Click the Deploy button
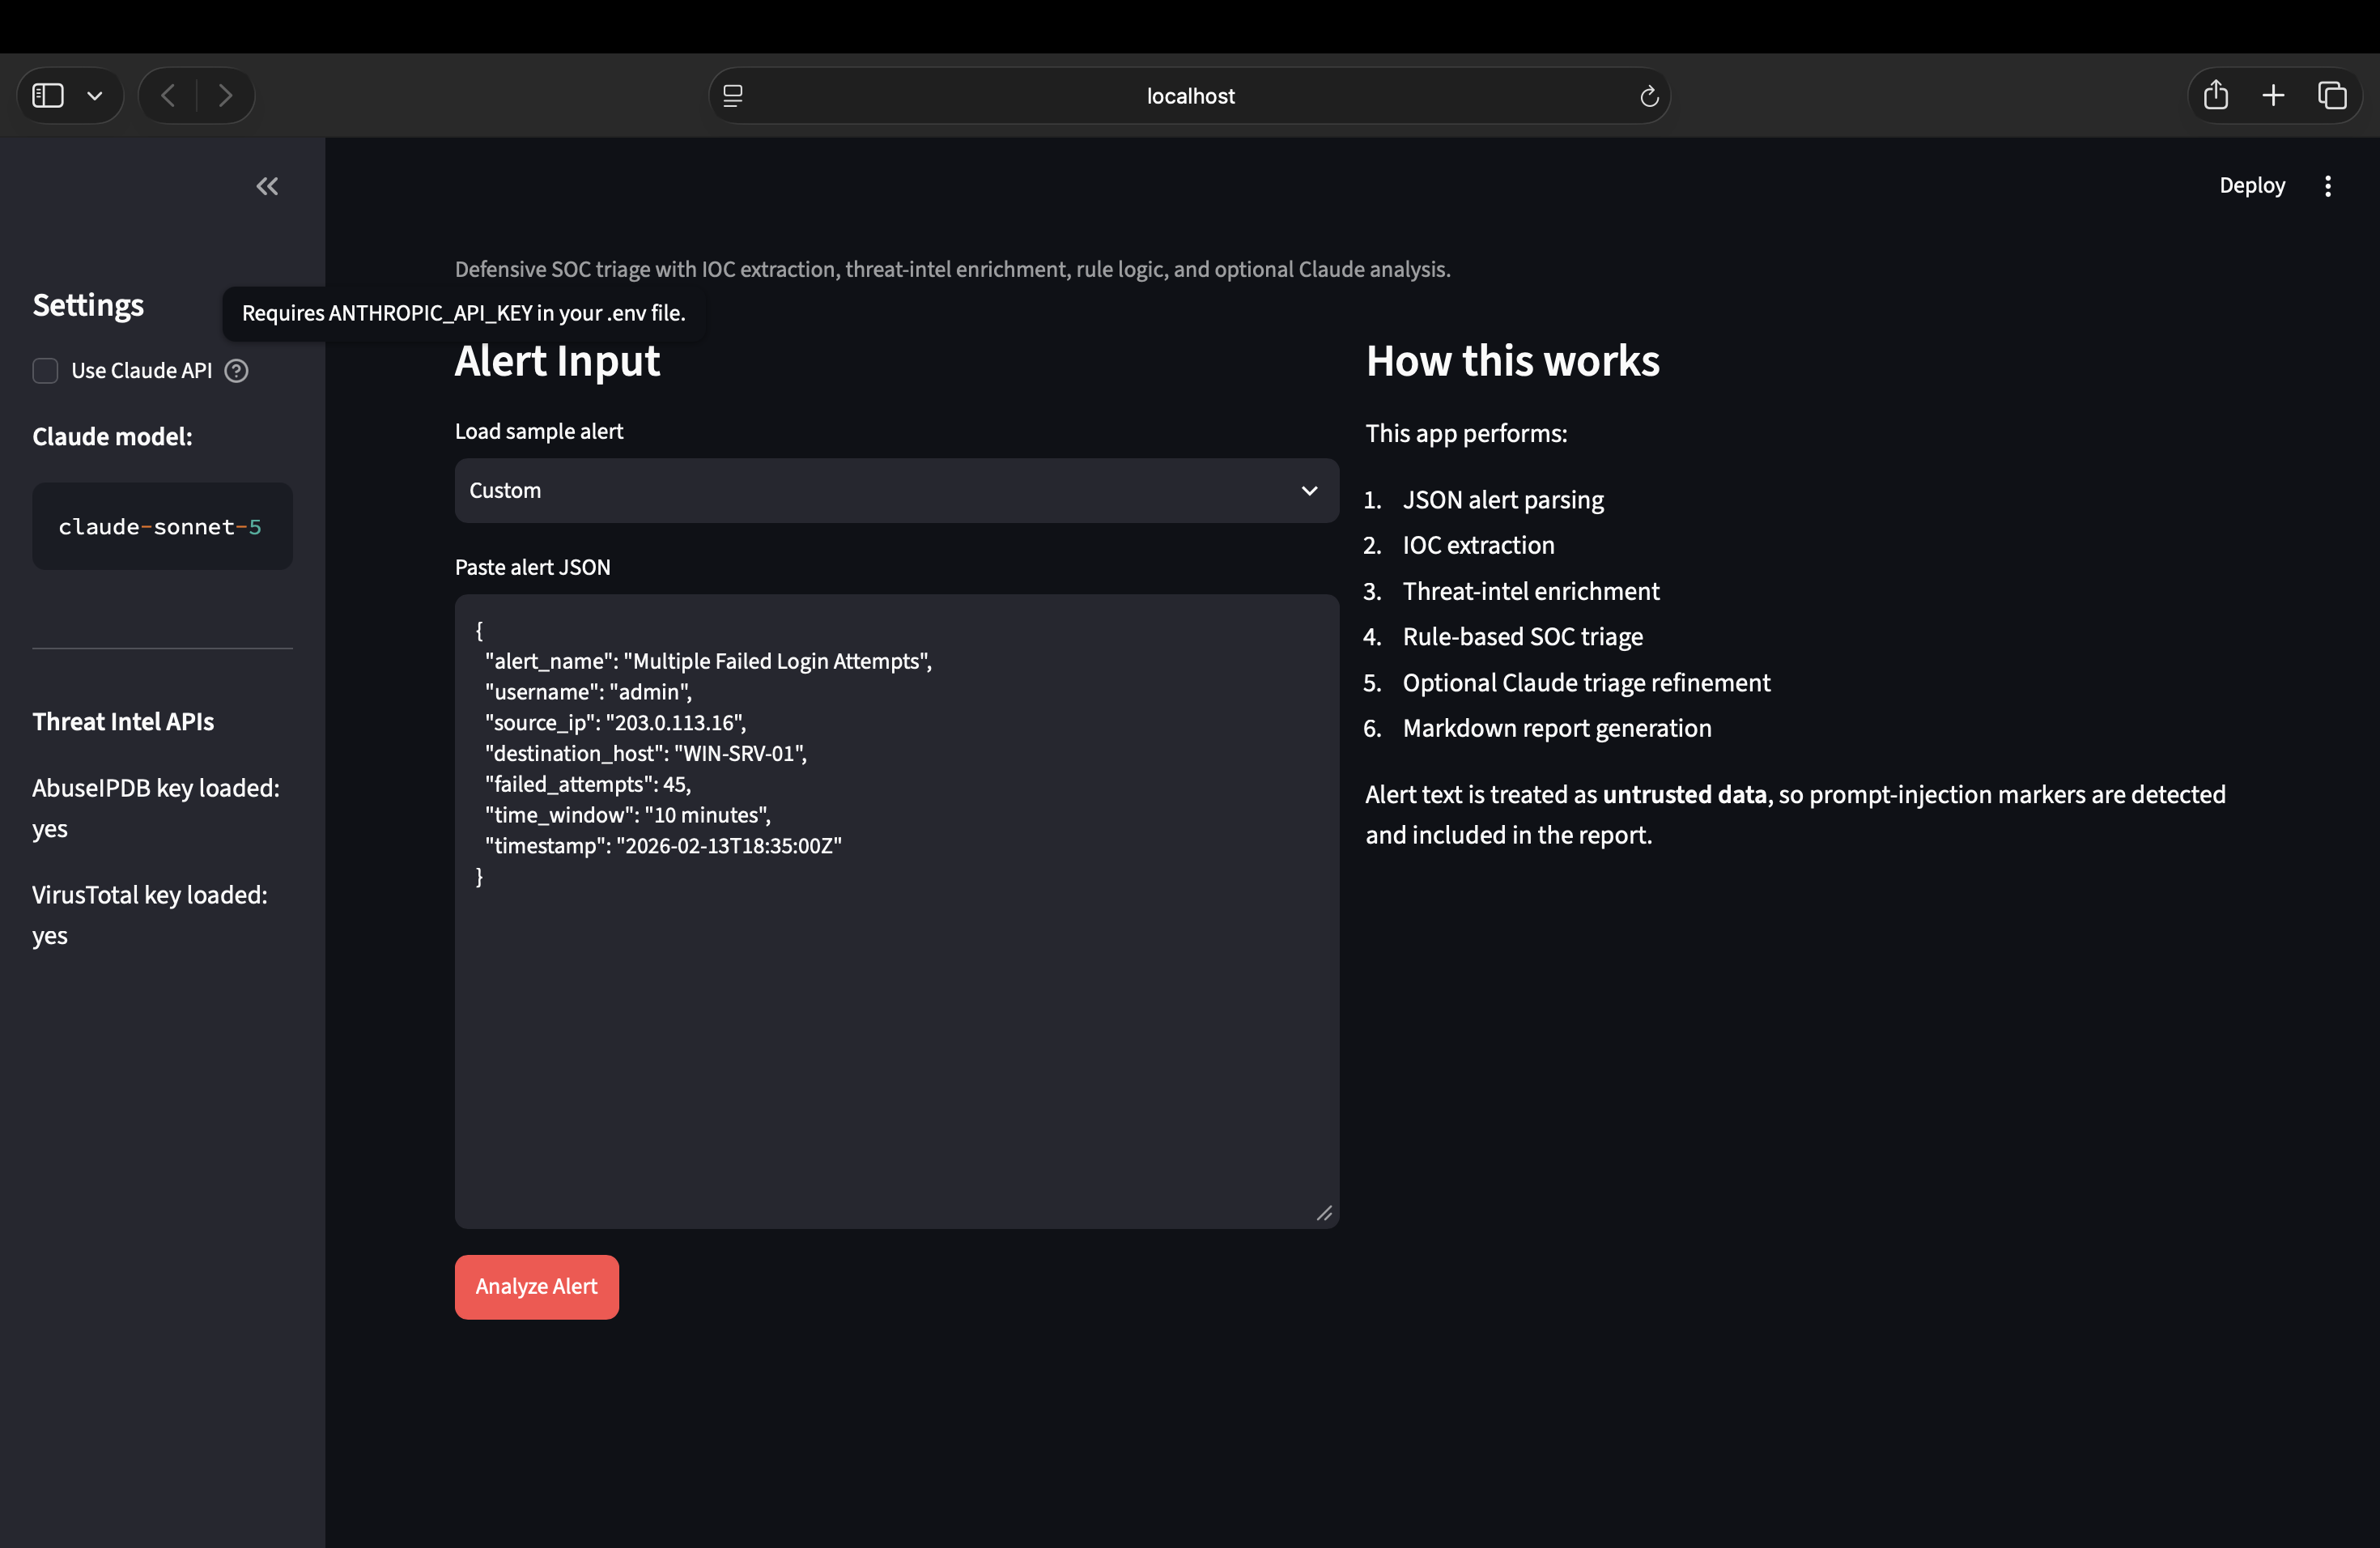The image size is (2380, 1548). click(x=2252, y=186)
